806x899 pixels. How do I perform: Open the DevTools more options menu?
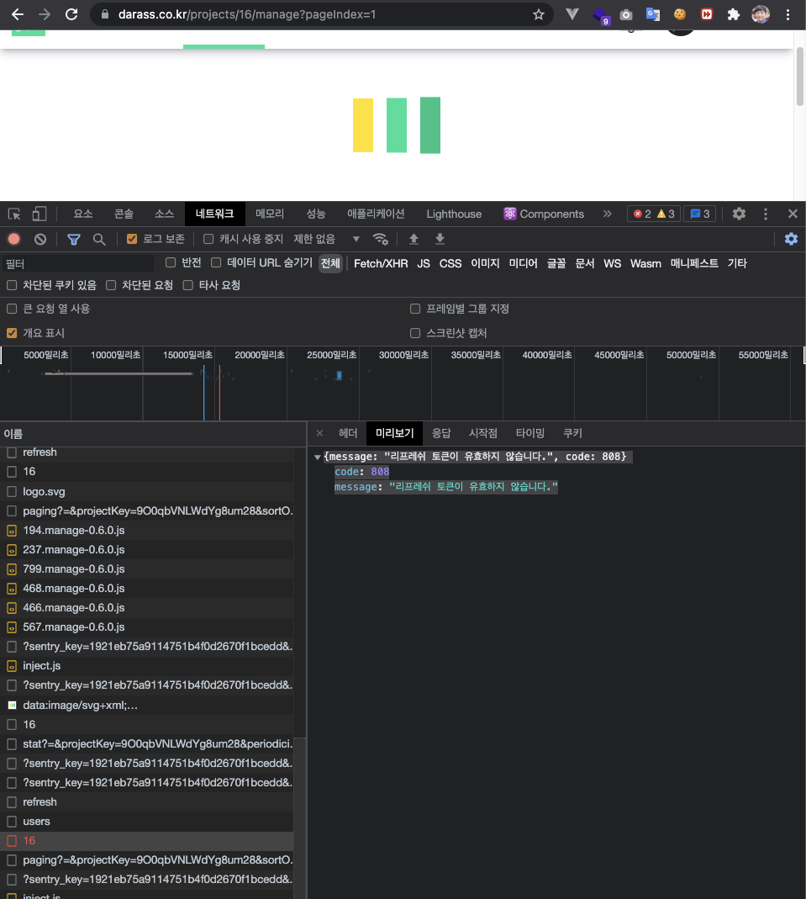(766, 214)
